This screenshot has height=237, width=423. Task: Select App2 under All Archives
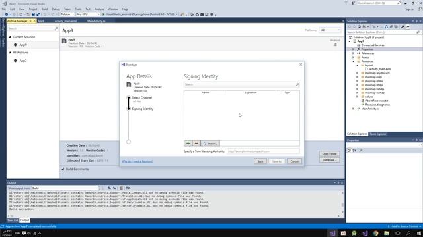click(23, 61)
